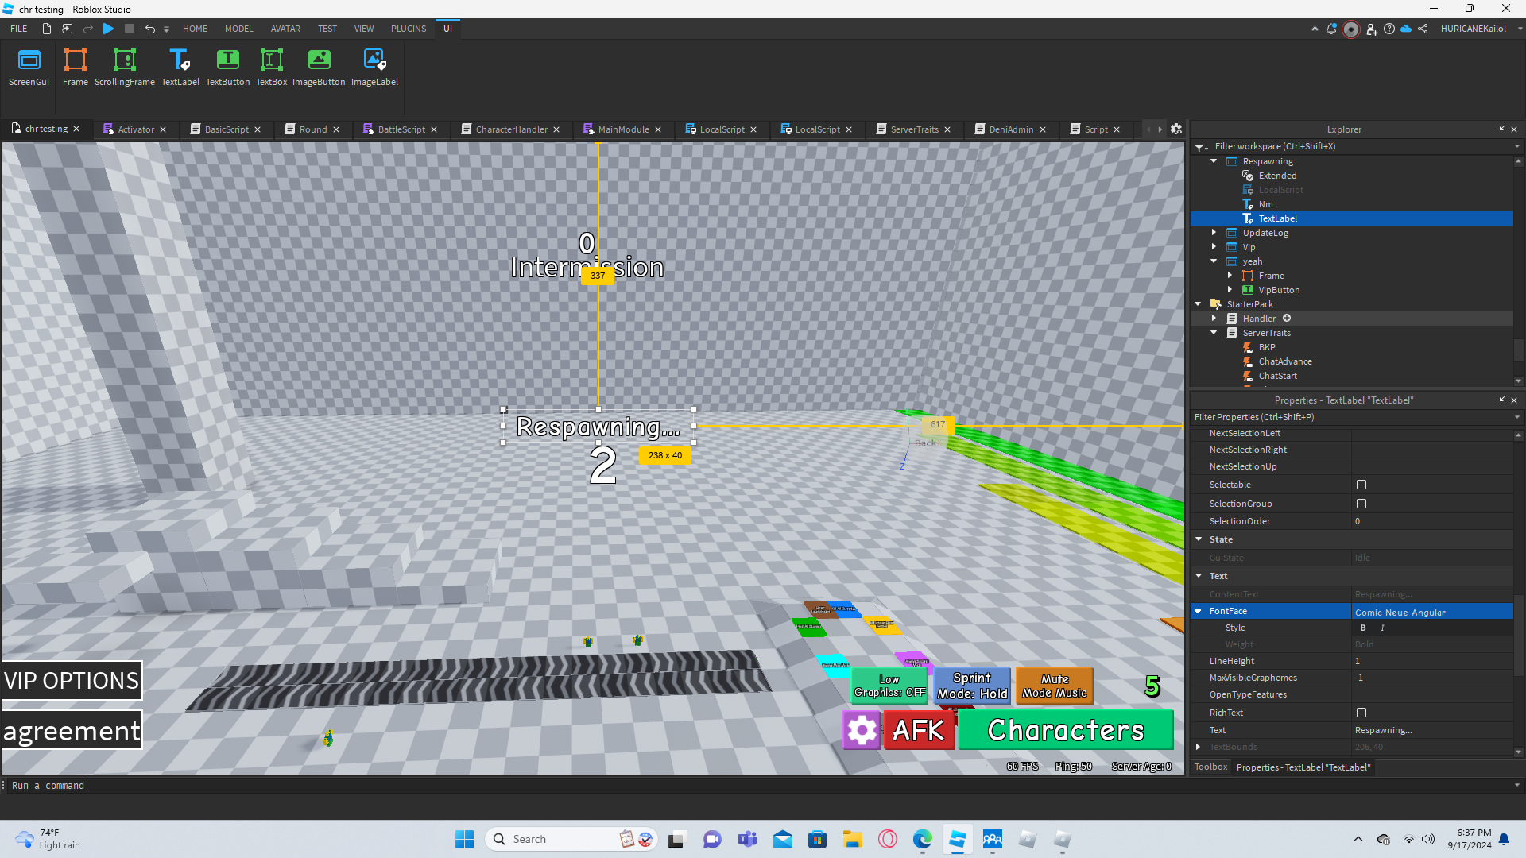
Task: Click the Toolbox panel tab
Action: [1210, 767]
